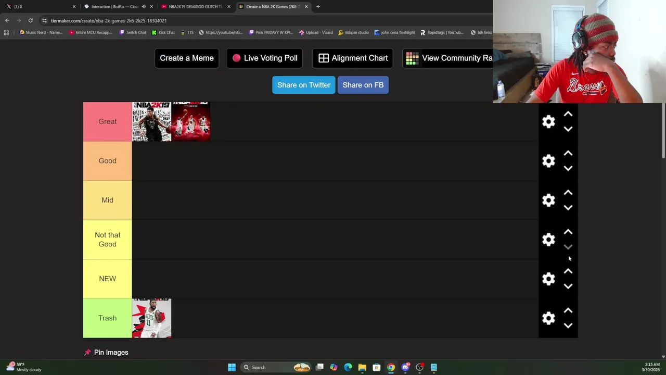Move the Good tier row up
This screenshot has width=666, height=375.
click(568, 153)
